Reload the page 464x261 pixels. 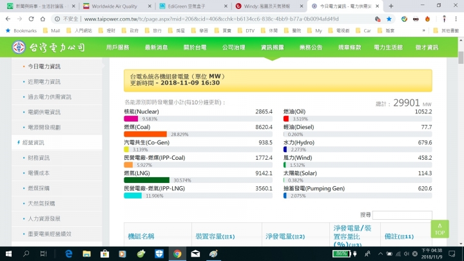pyautogui.click(x=31, y=19)
